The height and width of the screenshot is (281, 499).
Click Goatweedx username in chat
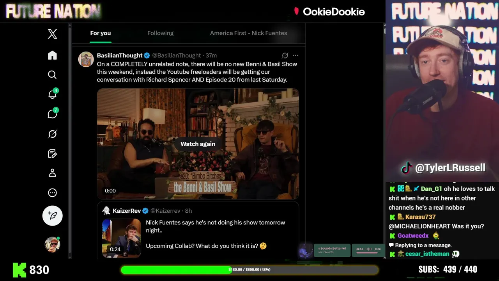[413, 236]
